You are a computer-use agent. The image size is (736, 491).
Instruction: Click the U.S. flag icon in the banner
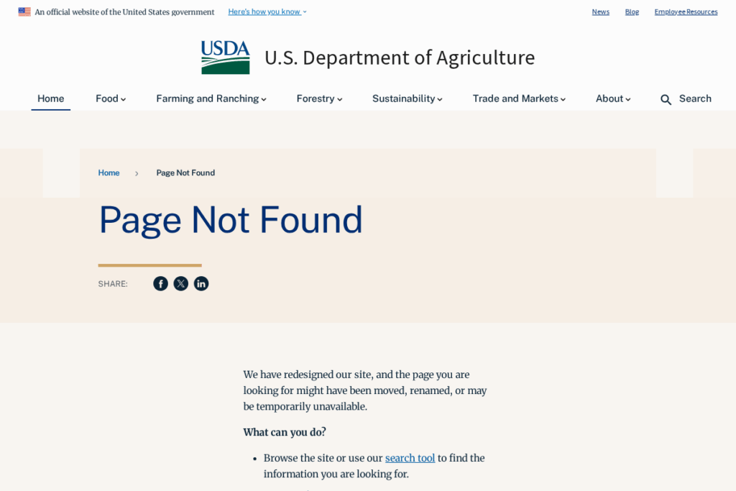(x=24, y=12)
